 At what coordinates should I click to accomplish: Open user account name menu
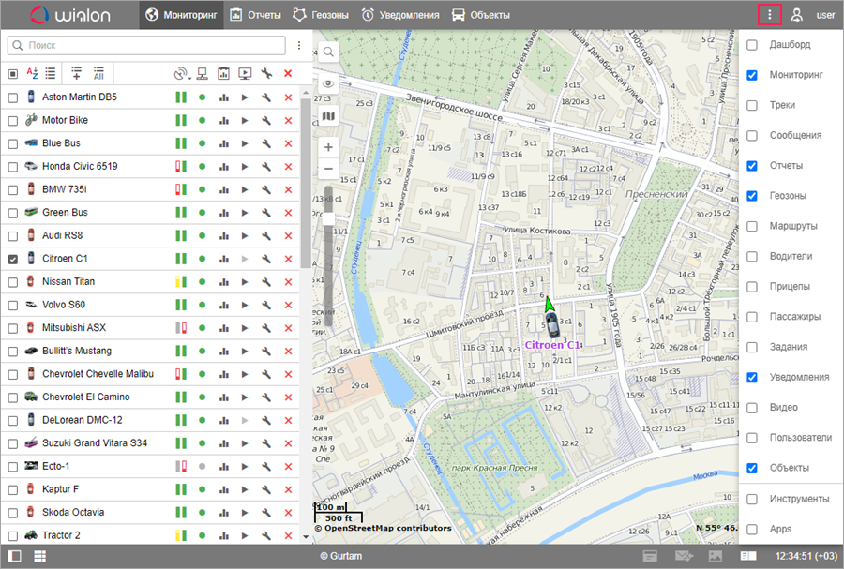point(825,15)
